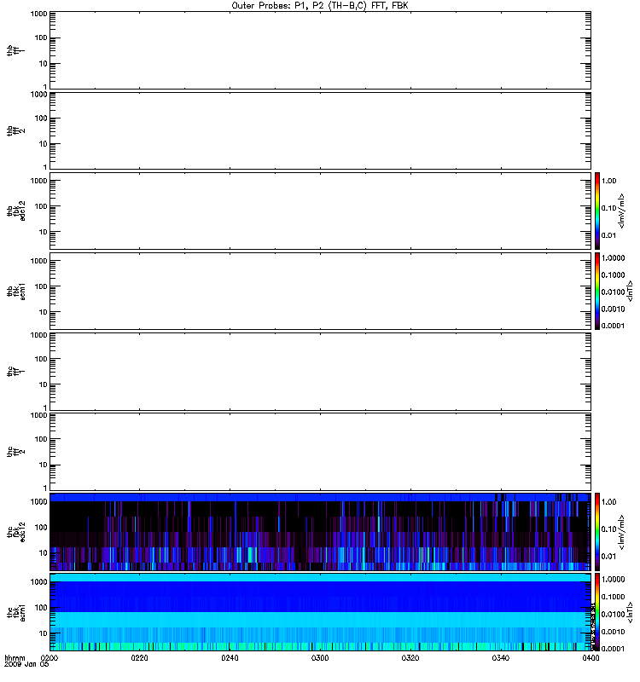Select the empty thb fbk edc12 plot panel

click(321, 211)
